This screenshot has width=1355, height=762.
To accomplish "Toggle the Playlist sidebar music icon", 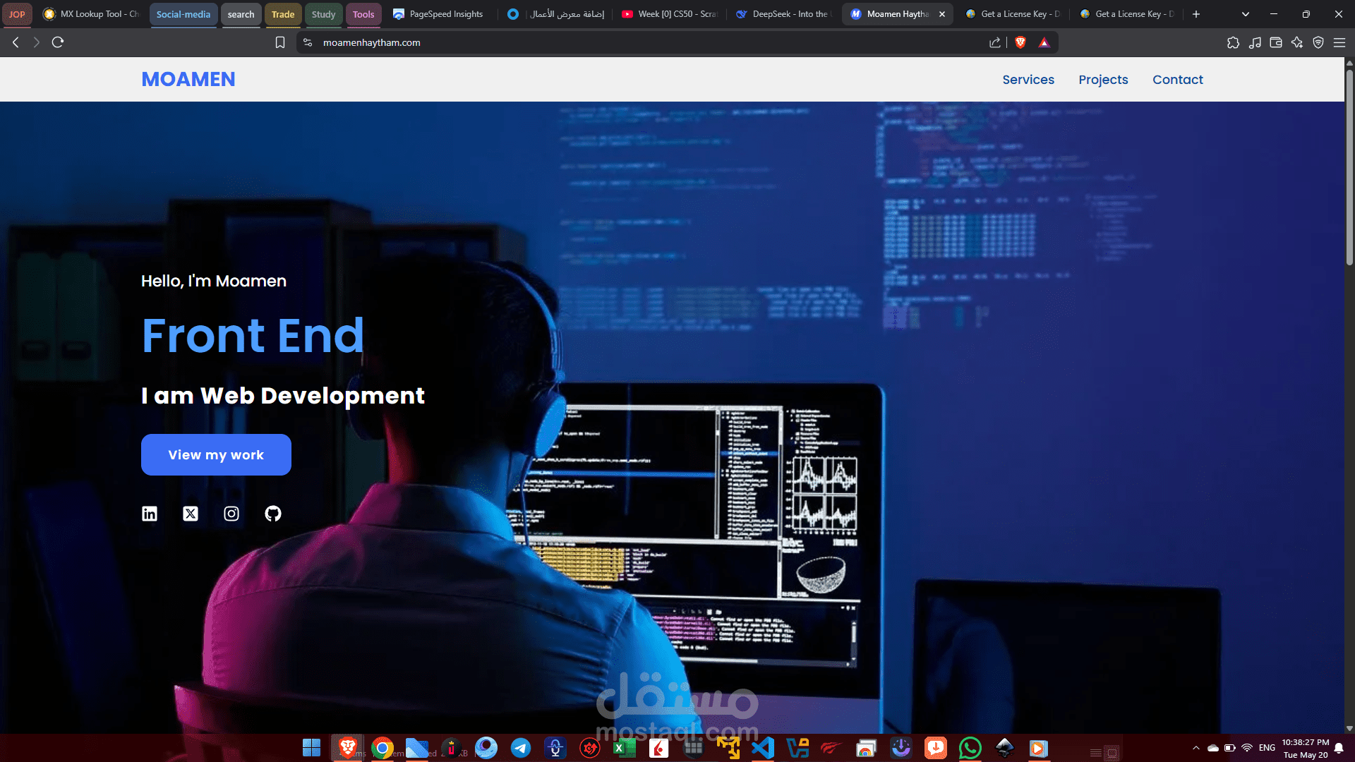I will 1255,42.
